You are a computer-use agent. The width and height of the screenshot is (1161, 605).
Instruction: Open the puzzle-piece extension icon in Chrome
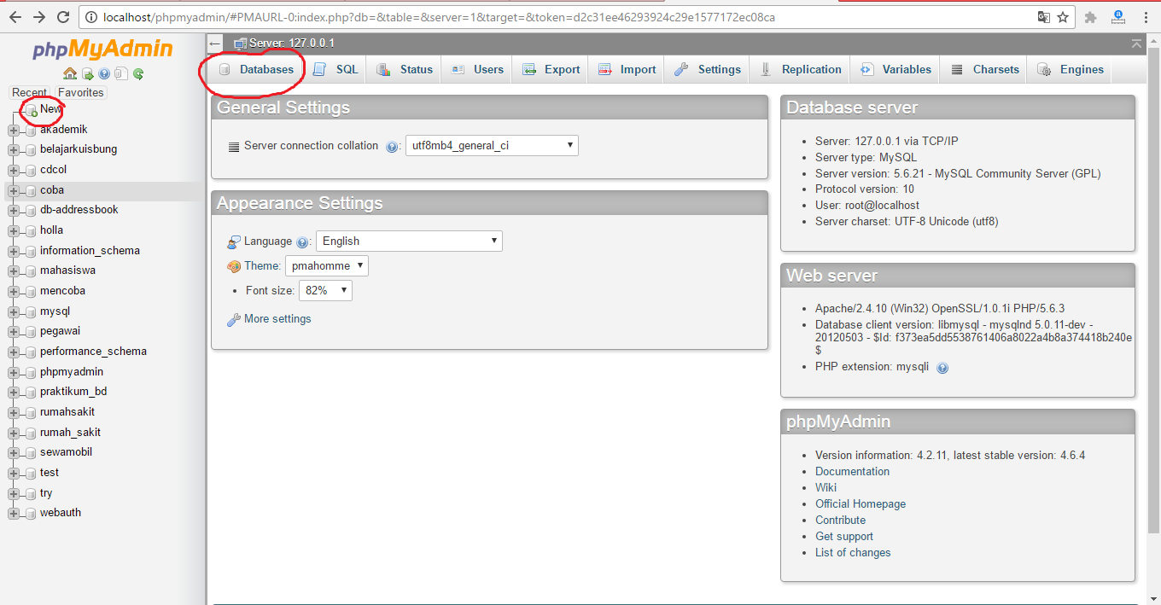1091,17
